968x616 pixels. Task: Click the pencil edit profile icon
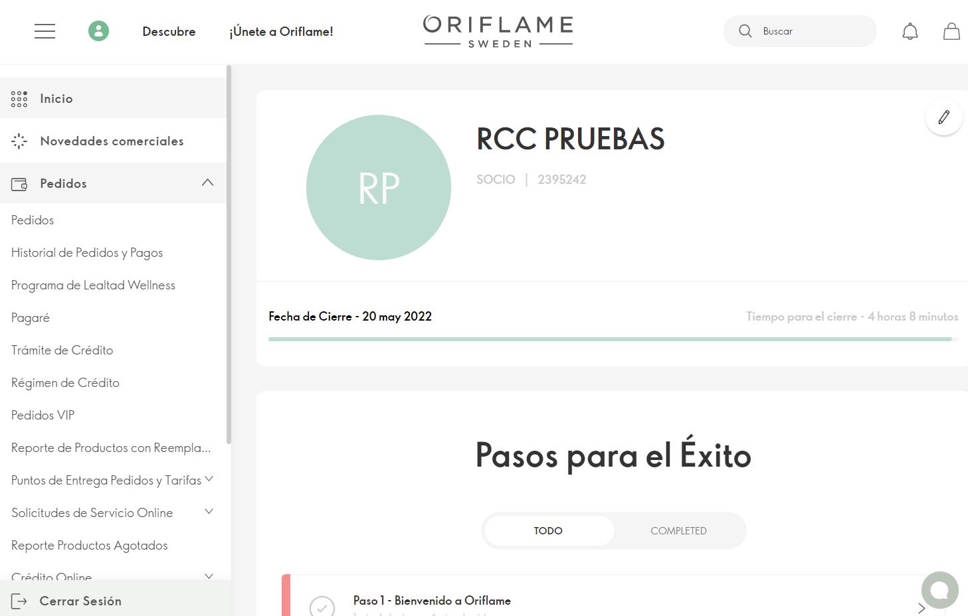[x=943, y=117]
